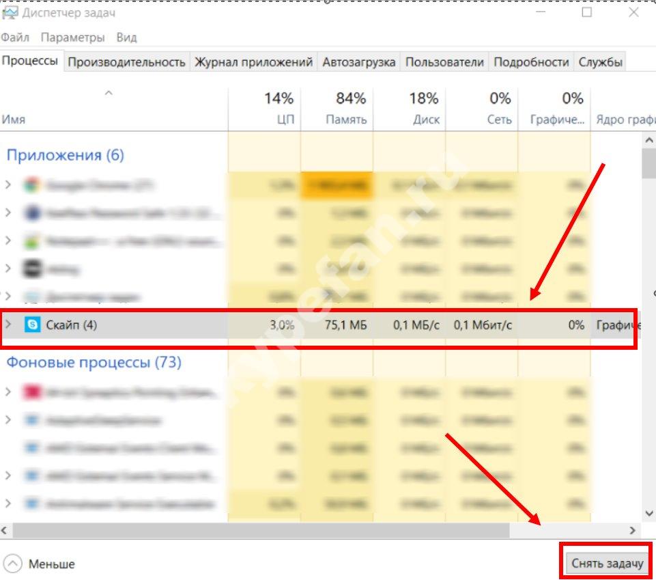Expand the Скайп (4) process group

tap(8, 324)
